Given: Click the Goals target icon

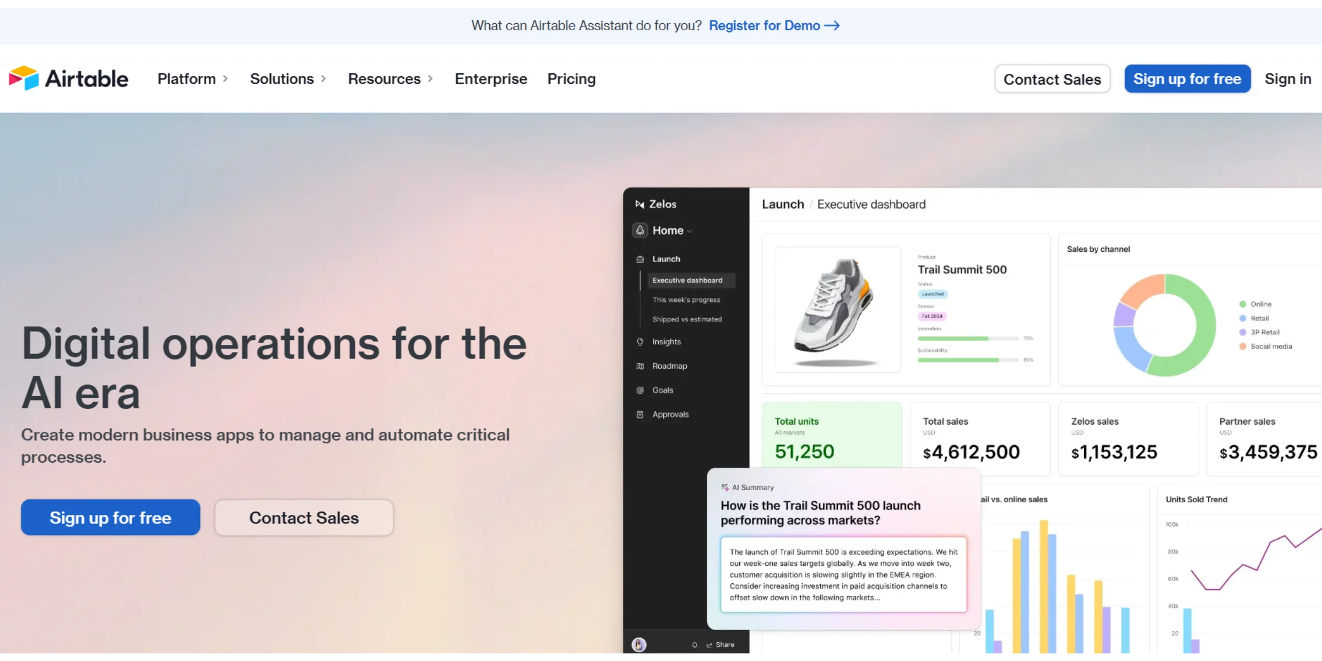Looking at the screenshot, I should (x=640, y=390).
